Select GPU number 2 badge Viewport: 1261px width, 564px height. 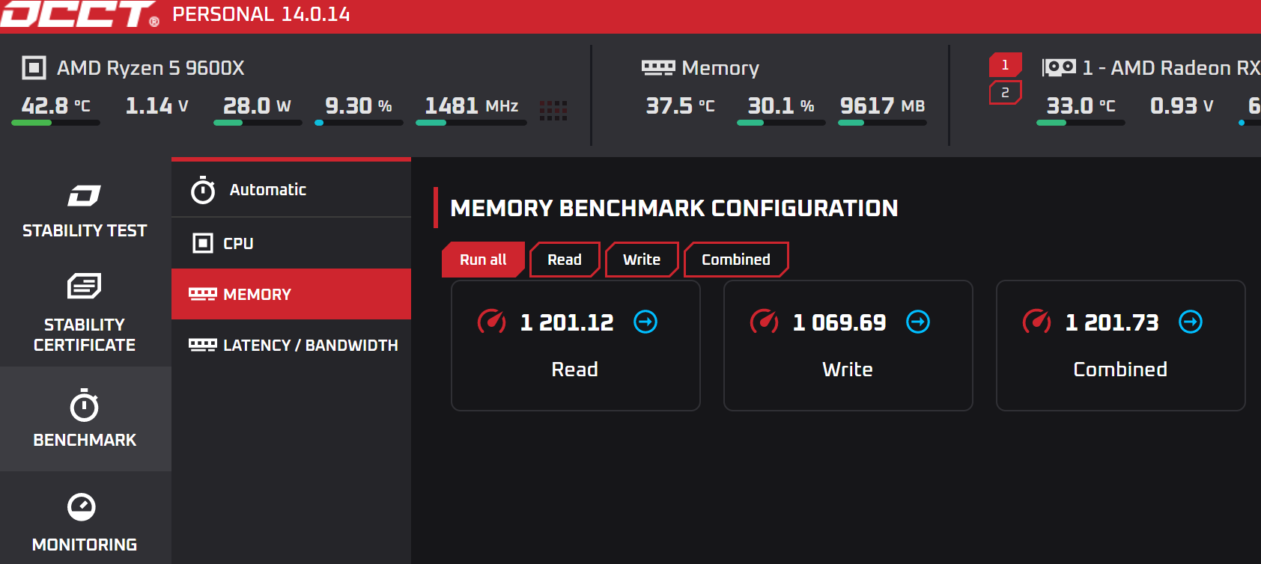pyautogui.click(x=1006, y=93)
